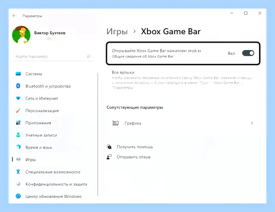Click the Игры breadcrumb in the page header
The image size is (275, 212).
click(x=117, y=32)
